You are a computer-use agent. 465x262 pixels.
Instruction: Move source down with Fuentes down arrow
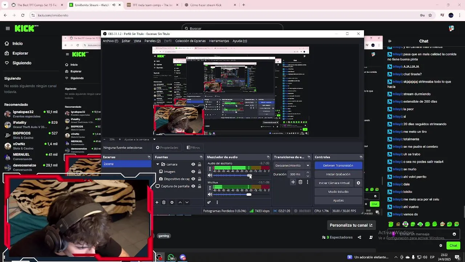point(187,202)
